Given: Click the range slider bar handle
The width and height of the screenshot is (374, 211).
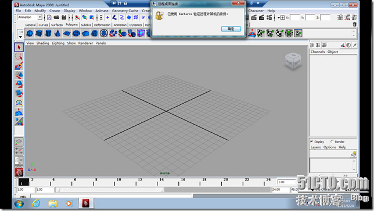Looking at the screenshot, I should [x=110, y=190].
